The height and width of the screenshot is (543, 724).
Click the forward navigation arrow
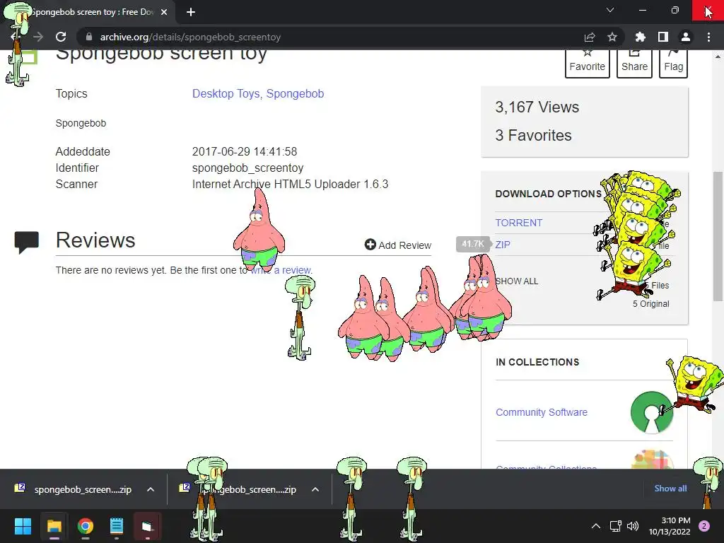38,37
